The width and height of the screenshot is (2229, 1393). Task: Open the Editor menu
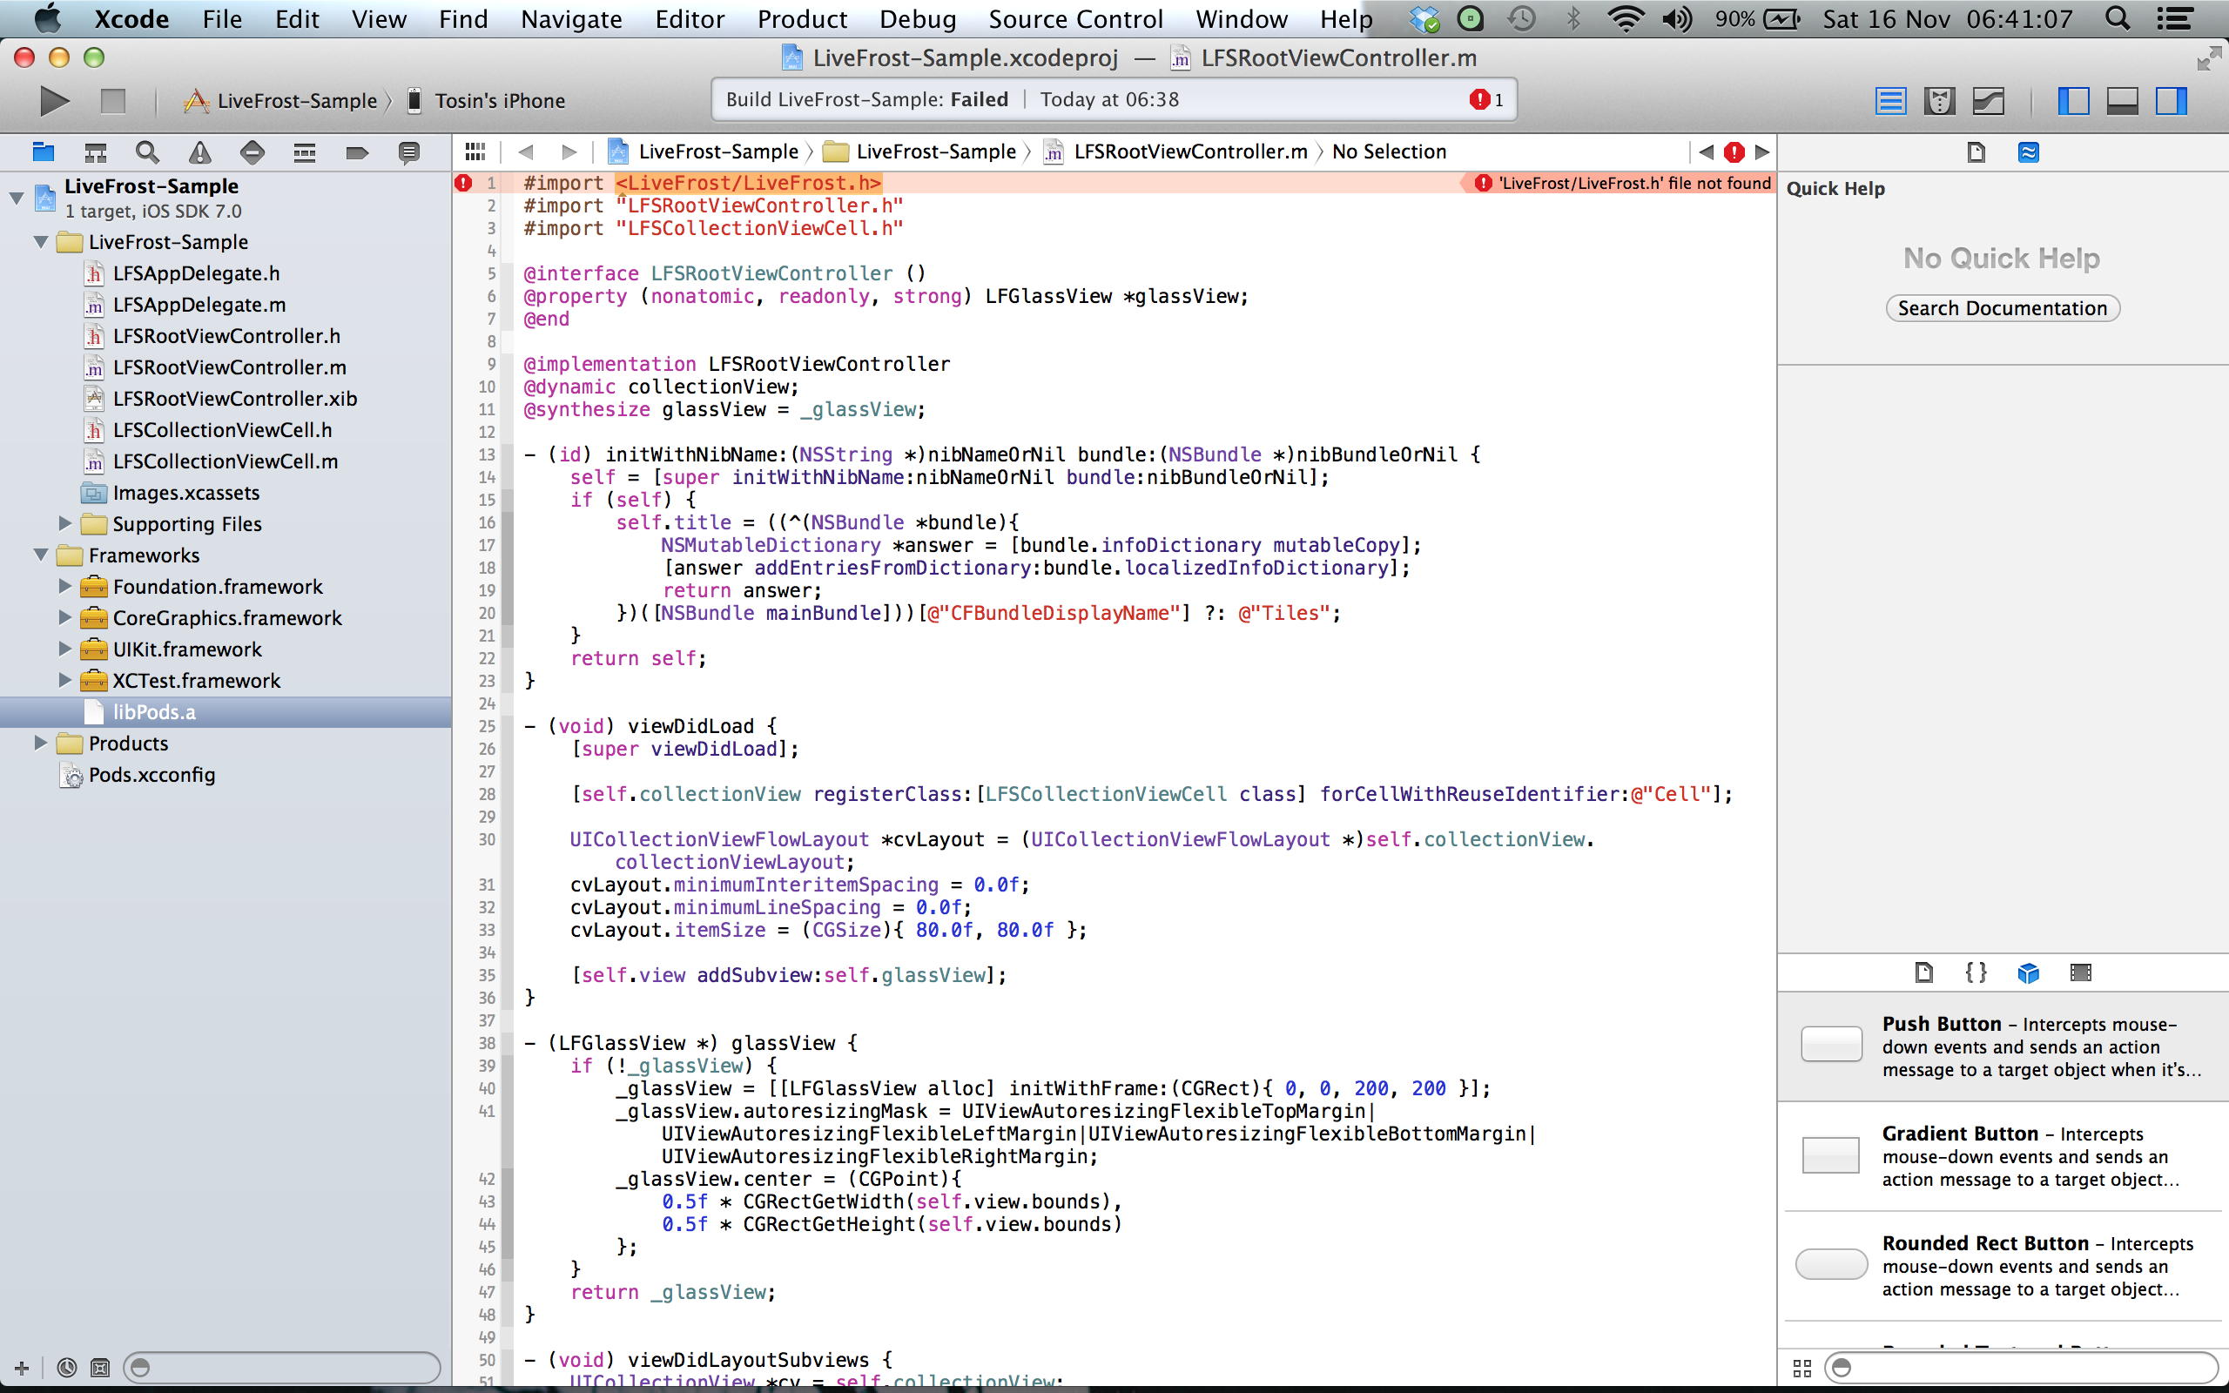tap(690, 18)
